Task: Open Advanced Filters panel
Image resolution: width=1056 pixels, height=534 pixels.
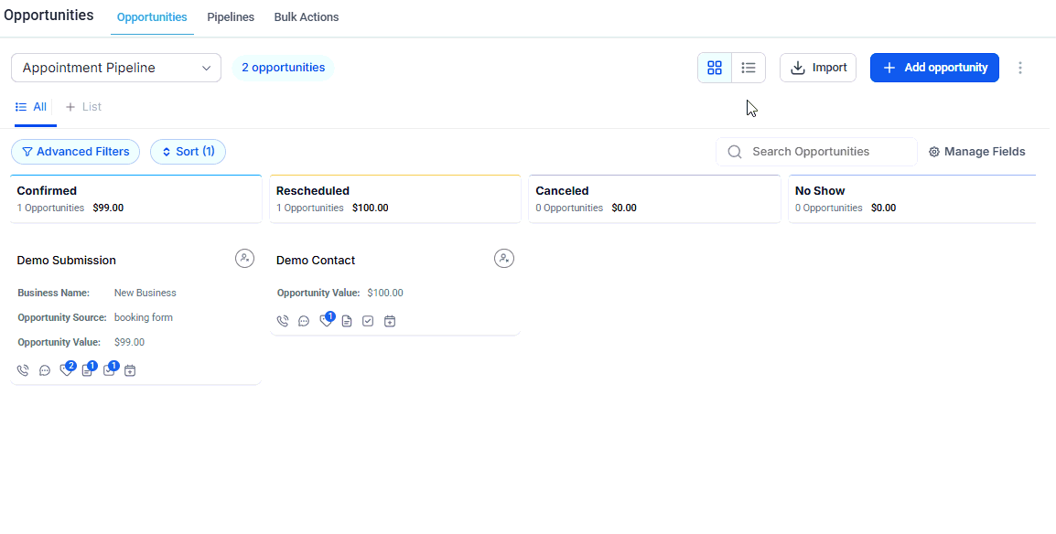Action: (75, 151)
